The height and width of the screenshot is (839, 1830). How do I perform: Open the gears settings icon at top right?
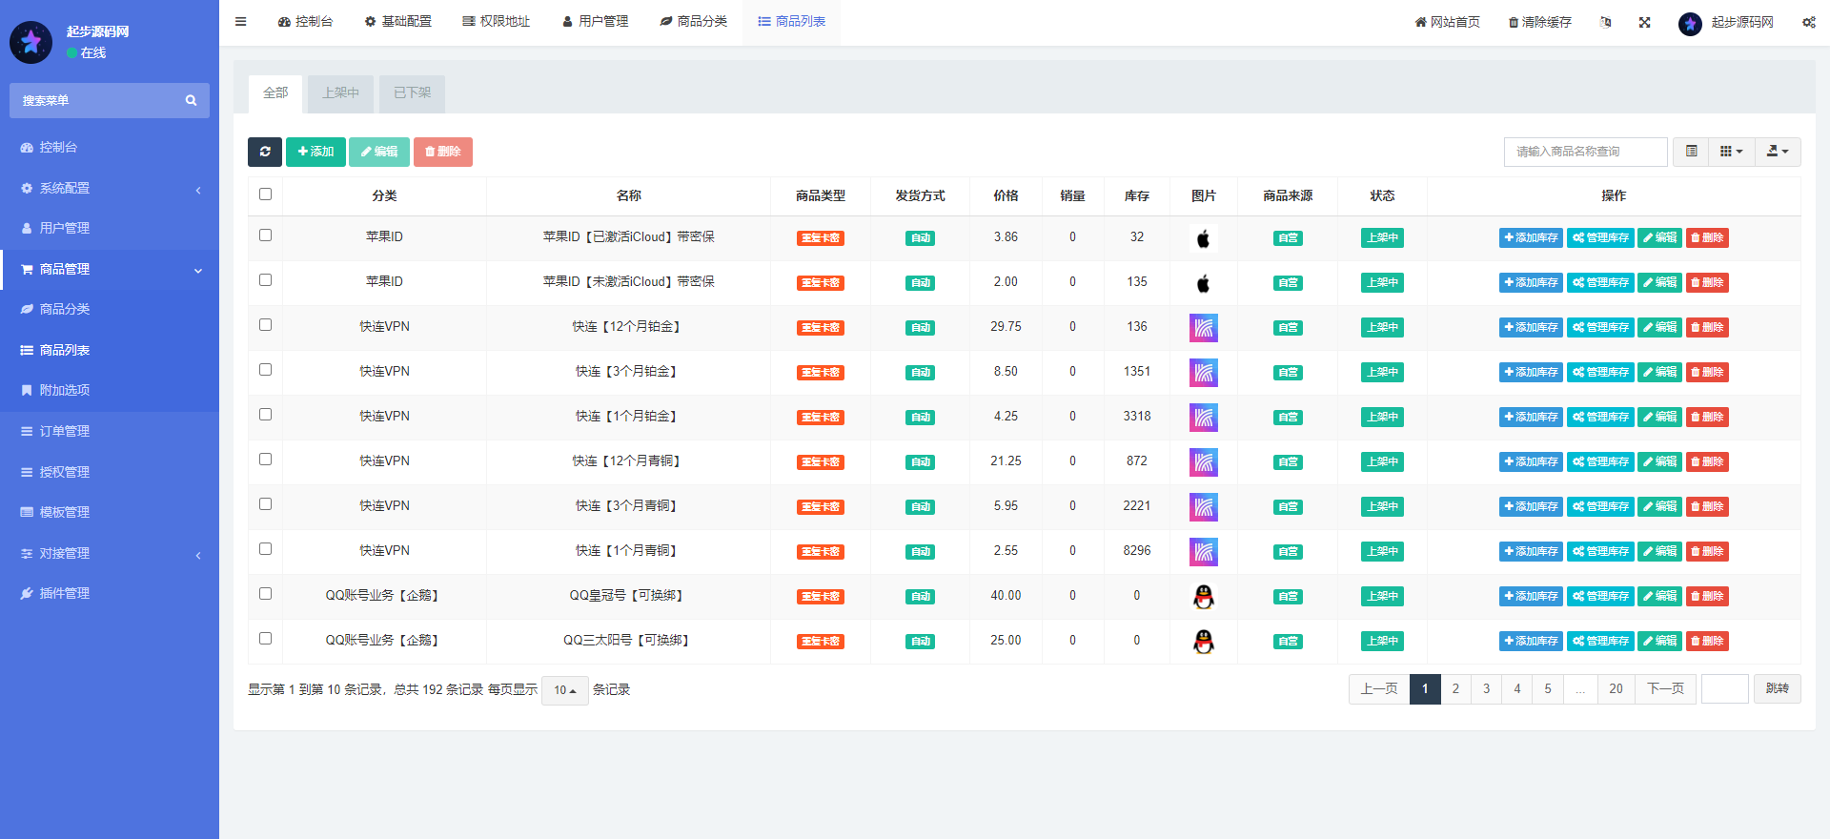tap(1808, 22)
